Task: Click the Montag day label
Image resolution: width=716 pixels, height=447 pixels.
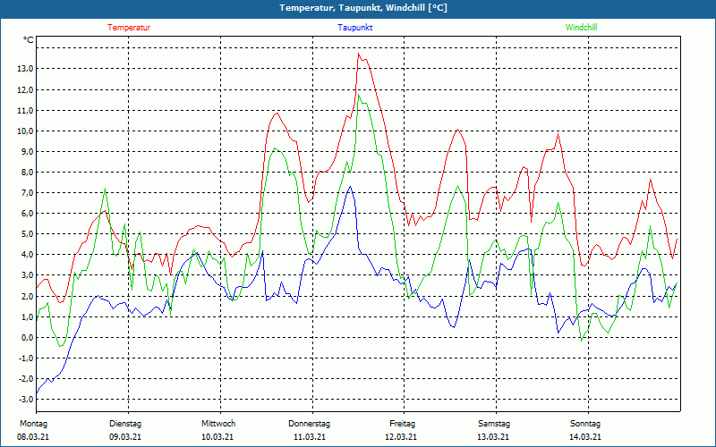Action: coord(33,424)
